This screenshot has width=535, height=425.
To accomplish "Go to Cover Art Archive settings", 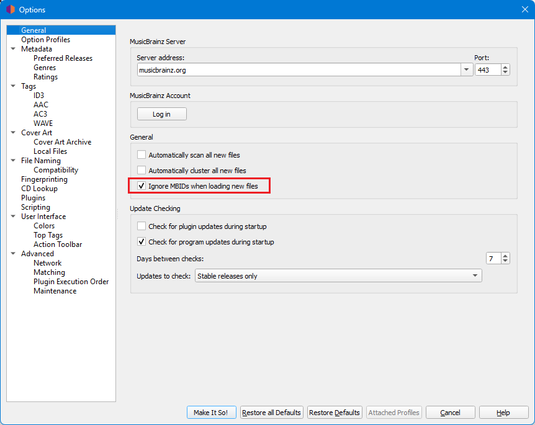I will click(62, 142).
